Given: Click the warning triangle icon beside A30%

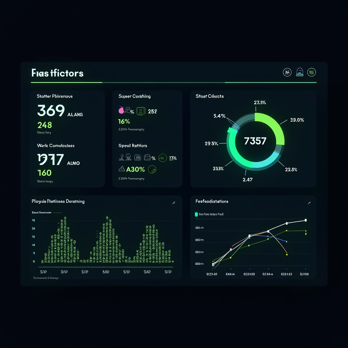Looking at the screenshot, I should (x=121, y=168).
